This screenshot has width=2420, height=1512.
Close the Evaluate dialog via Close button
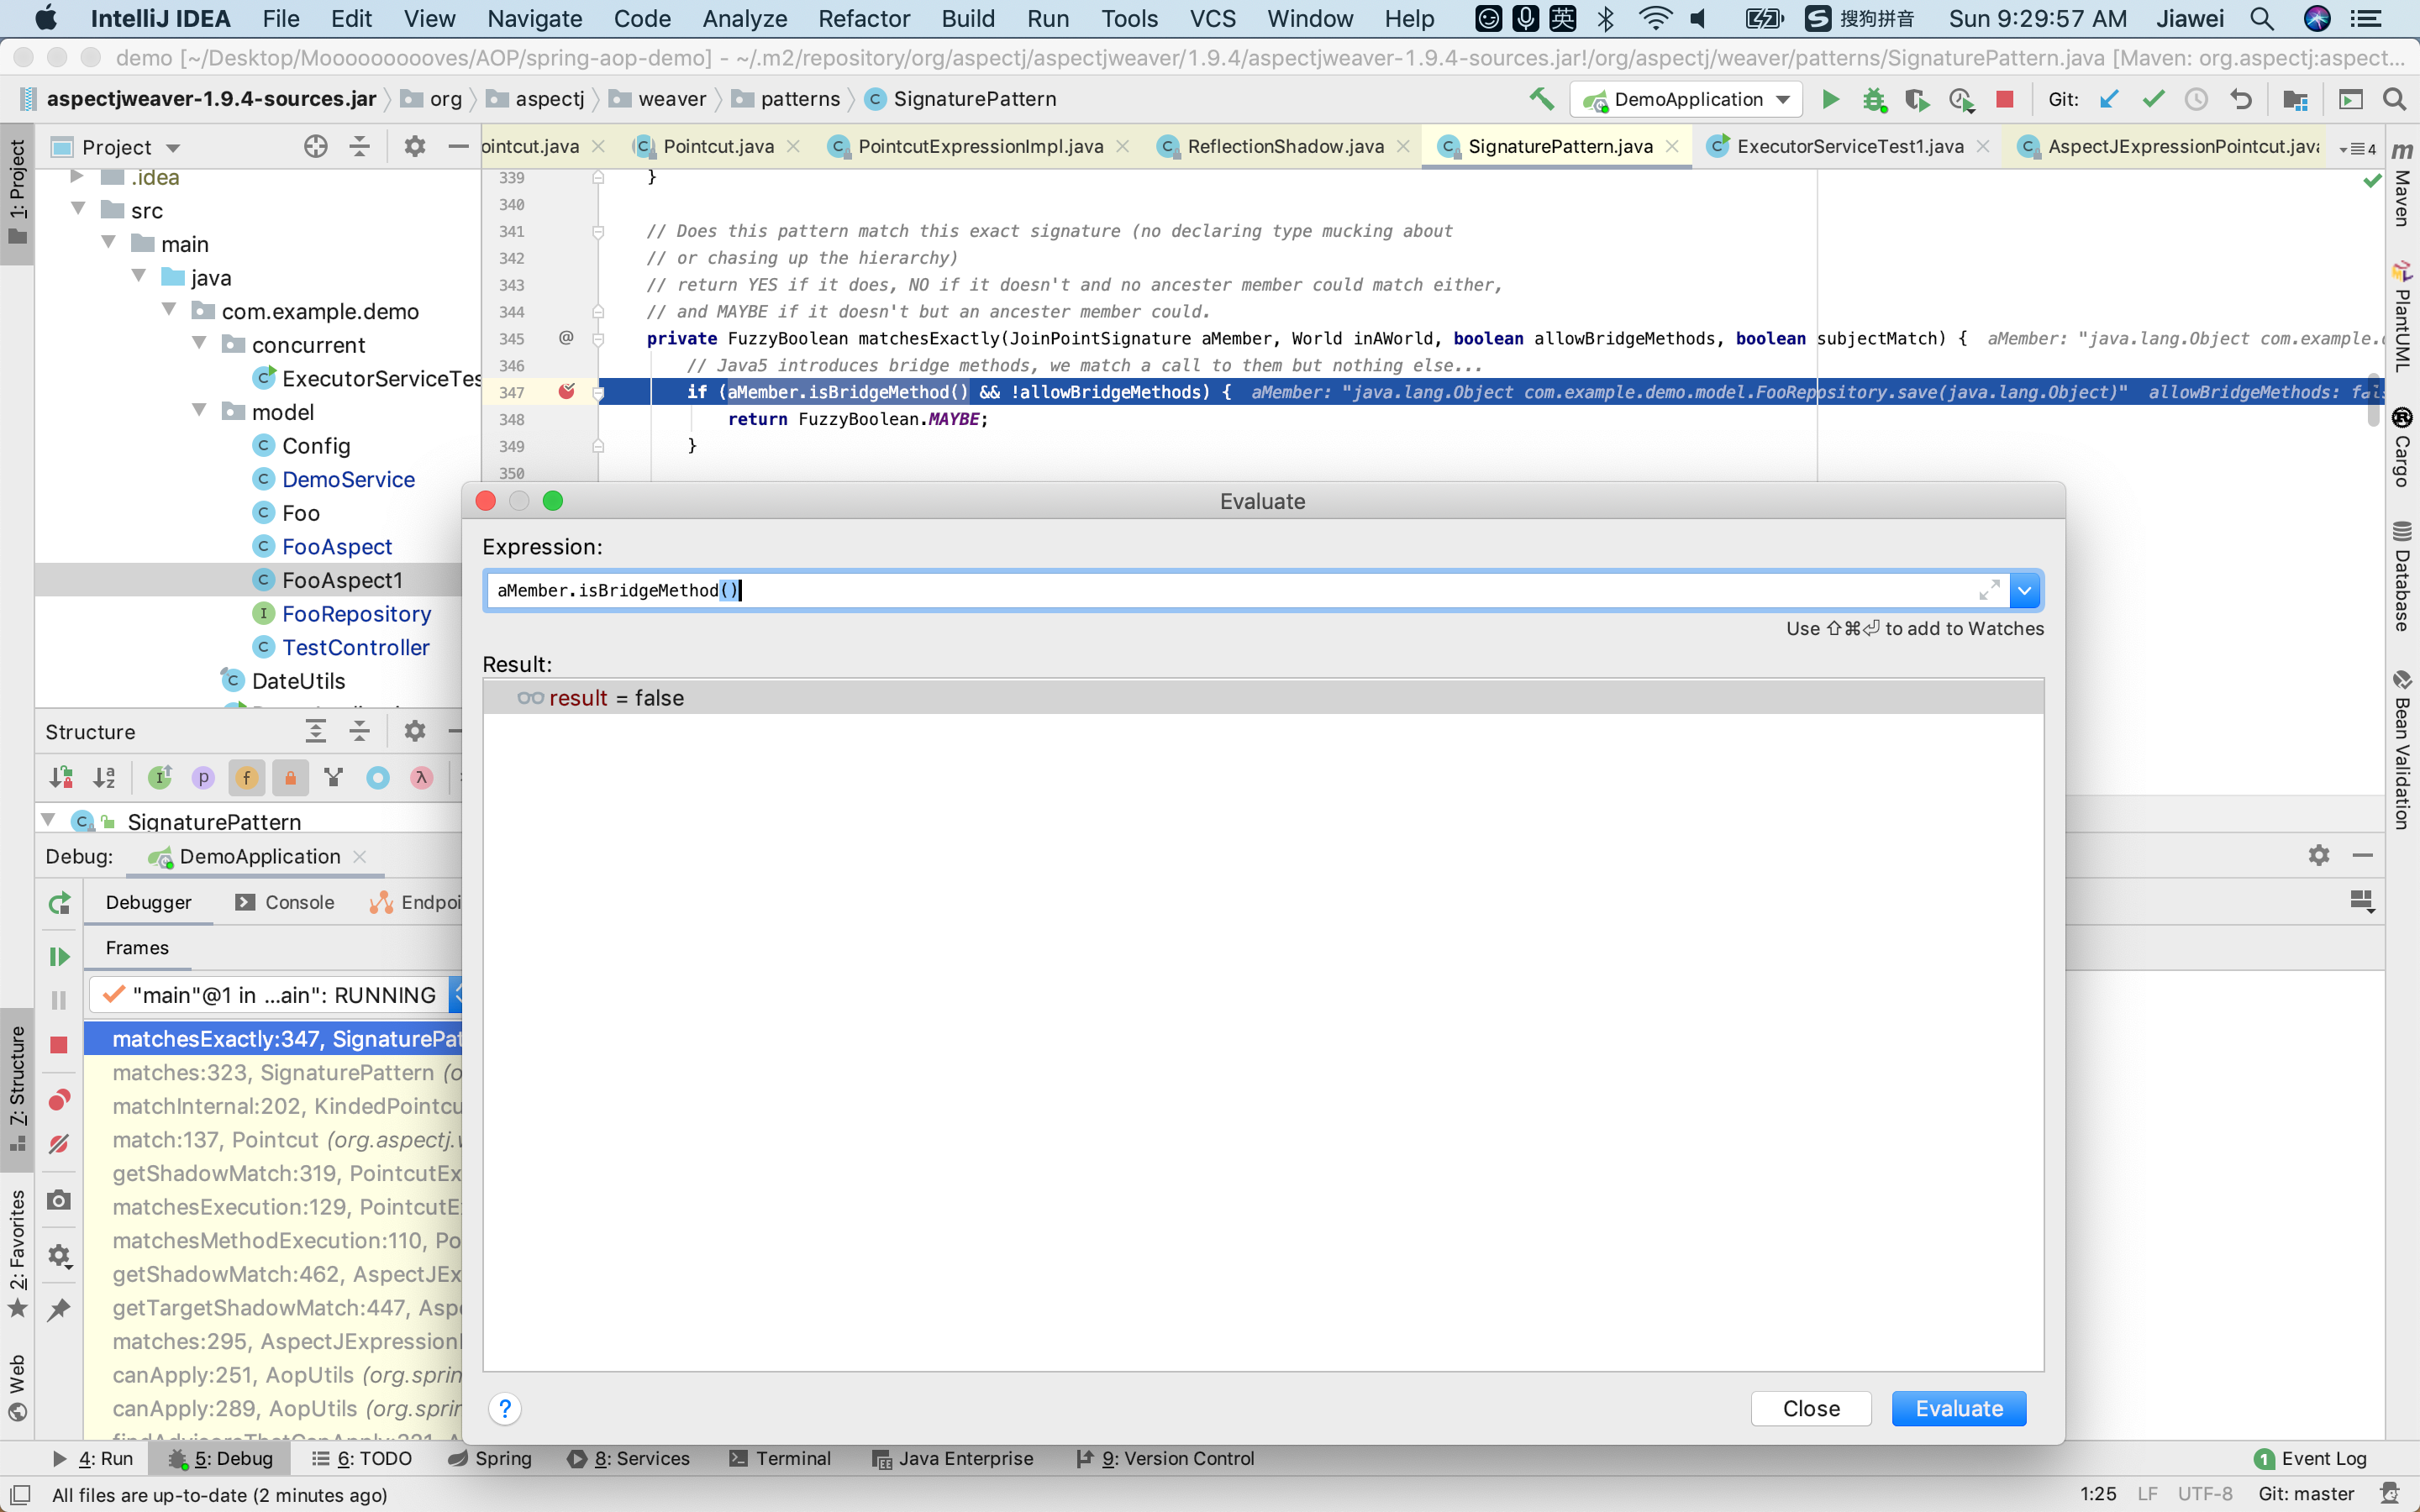pos(1810,1408)
